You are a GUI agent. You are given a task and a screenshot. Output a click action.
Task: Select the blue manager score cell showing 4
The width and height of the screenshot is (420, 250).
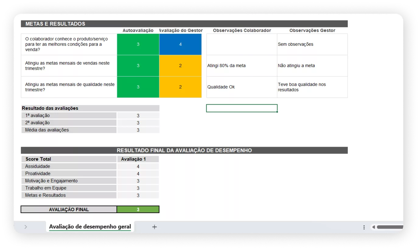(180, 45)
